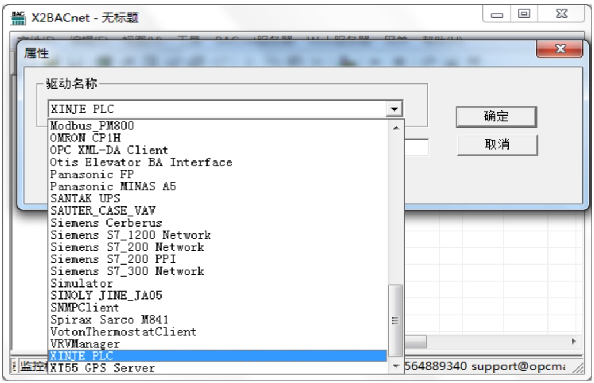Click support@opcm status bar text

coord(518,366)
